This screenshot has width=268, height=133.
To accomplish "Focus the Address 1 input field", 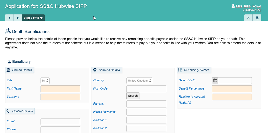I will click(146, 120).
